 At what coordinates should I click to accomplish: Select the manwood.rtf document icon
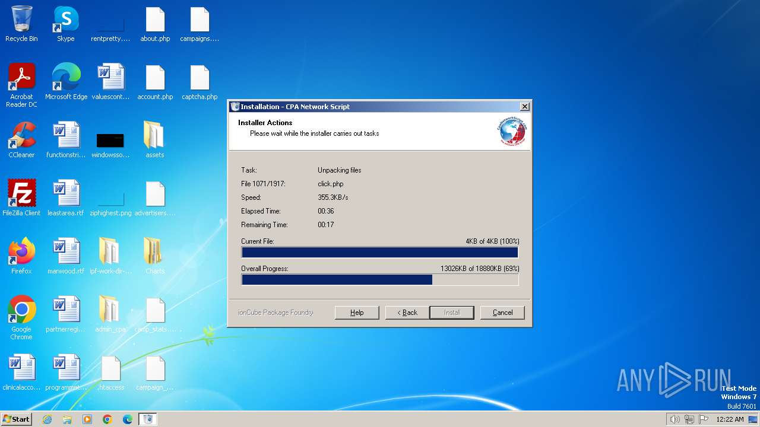click(x=66, y=256)
